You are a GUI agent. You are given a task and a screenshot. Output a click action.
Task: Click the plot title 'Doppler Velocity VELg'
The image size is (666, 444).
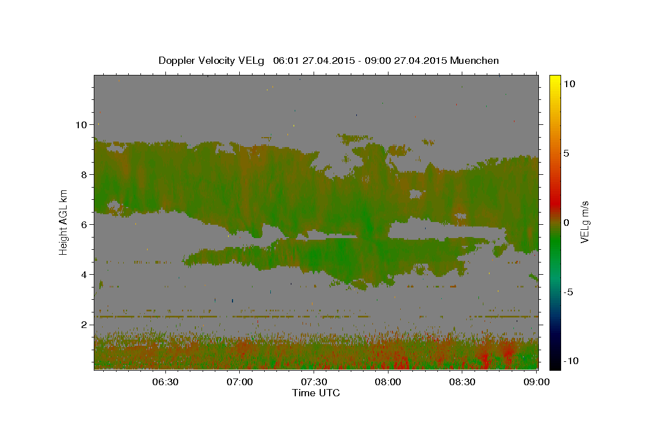pyautogui.click(x=212, y=60)
